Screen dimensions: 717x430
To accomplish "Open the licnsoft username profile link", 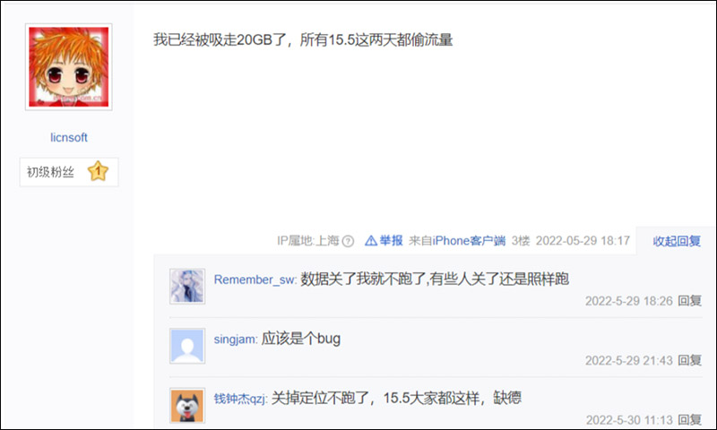I will [x=69, y=138].
